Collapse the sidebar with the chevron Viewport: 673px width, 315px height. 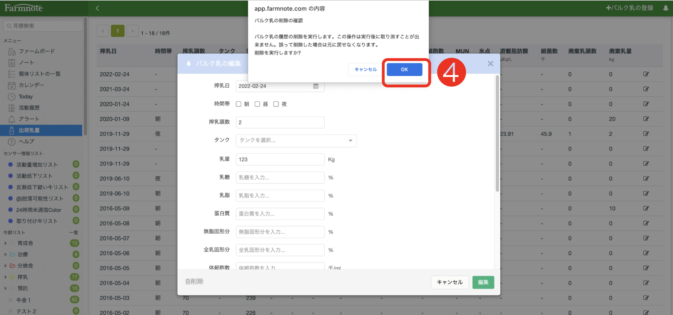(97, 8)
